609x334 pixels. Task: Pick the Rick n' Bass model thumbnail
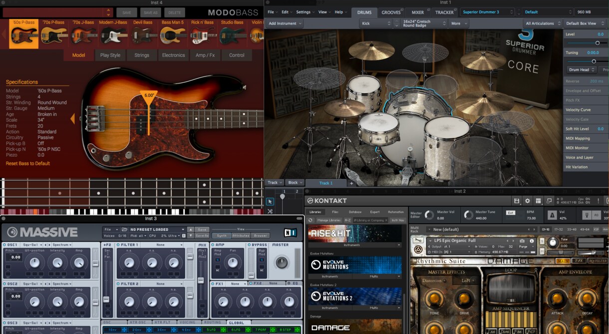(202, 33)
